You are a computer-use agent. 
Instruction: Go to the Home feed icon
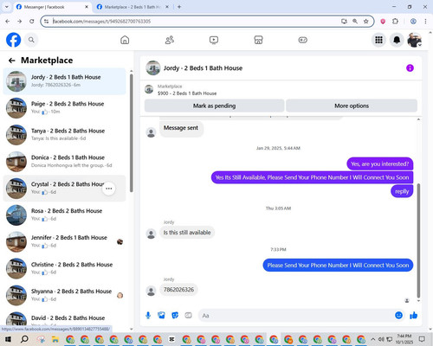(x=125, y=40)
